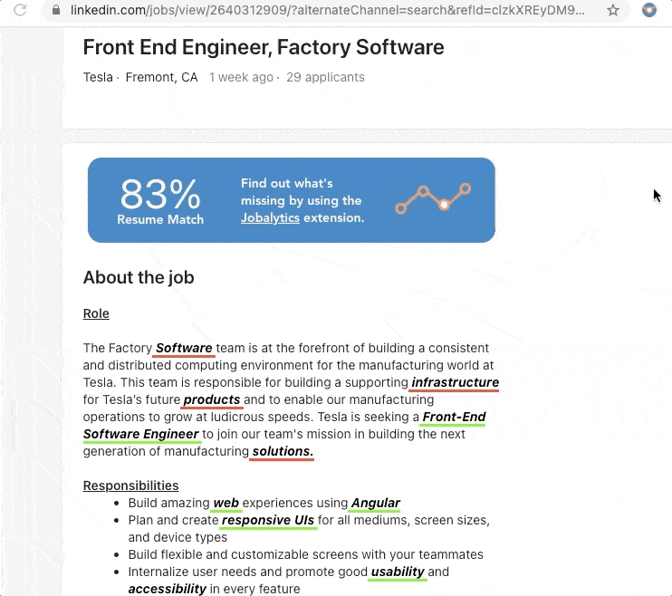Viewport: 672px width, 596px height.
Task: Click the Tesla company name
Action: pyautogui.click(x=98, y=77)
